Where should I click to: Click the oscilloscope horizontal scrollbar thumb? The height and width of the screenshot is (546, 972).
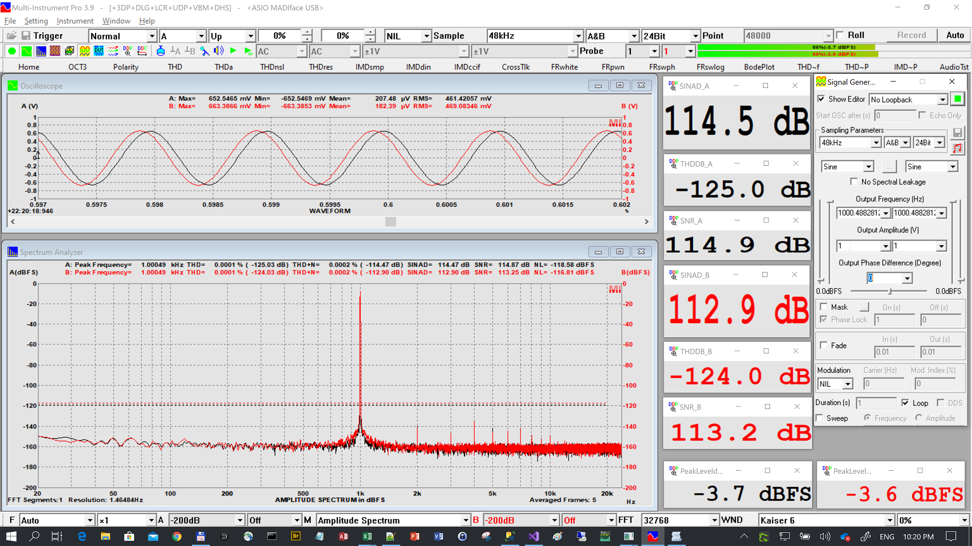(390, 221)
